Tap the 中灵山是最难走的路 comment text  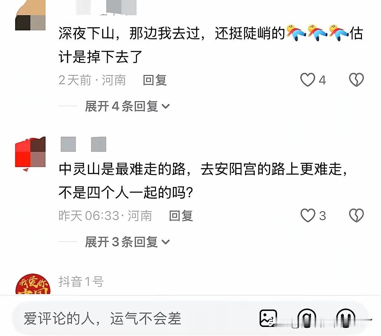coord(203,181)
